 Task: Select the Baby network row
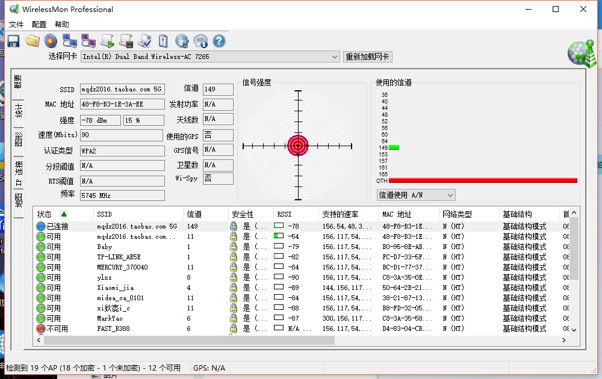(x=105, y=247)
